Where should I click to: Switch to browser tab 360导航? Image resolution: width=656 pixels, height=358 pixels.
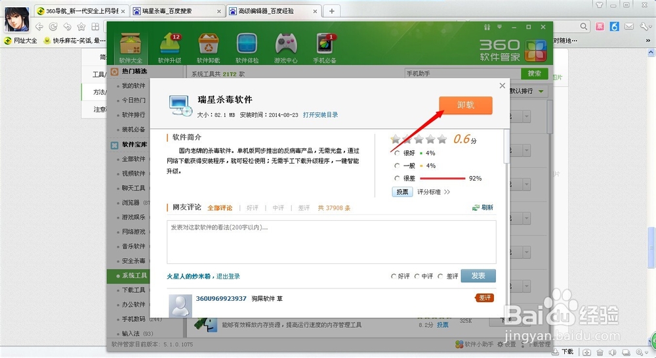(81, 11)
